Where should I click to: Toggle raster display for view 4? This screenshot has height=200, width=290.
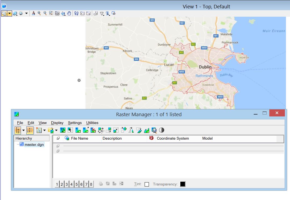click(x=71, y=184)
